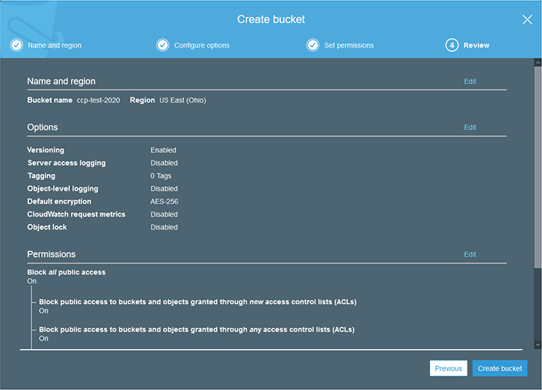This screenshot has width=542, height=390.
Task: Click the Block all public access label
Action: click(x=66, y=272)
